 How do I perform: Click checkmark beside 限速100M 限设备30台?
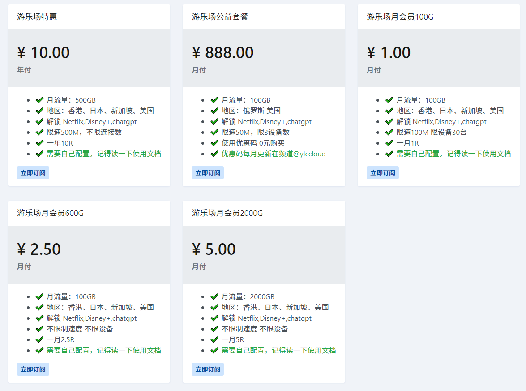coord(389,132)
